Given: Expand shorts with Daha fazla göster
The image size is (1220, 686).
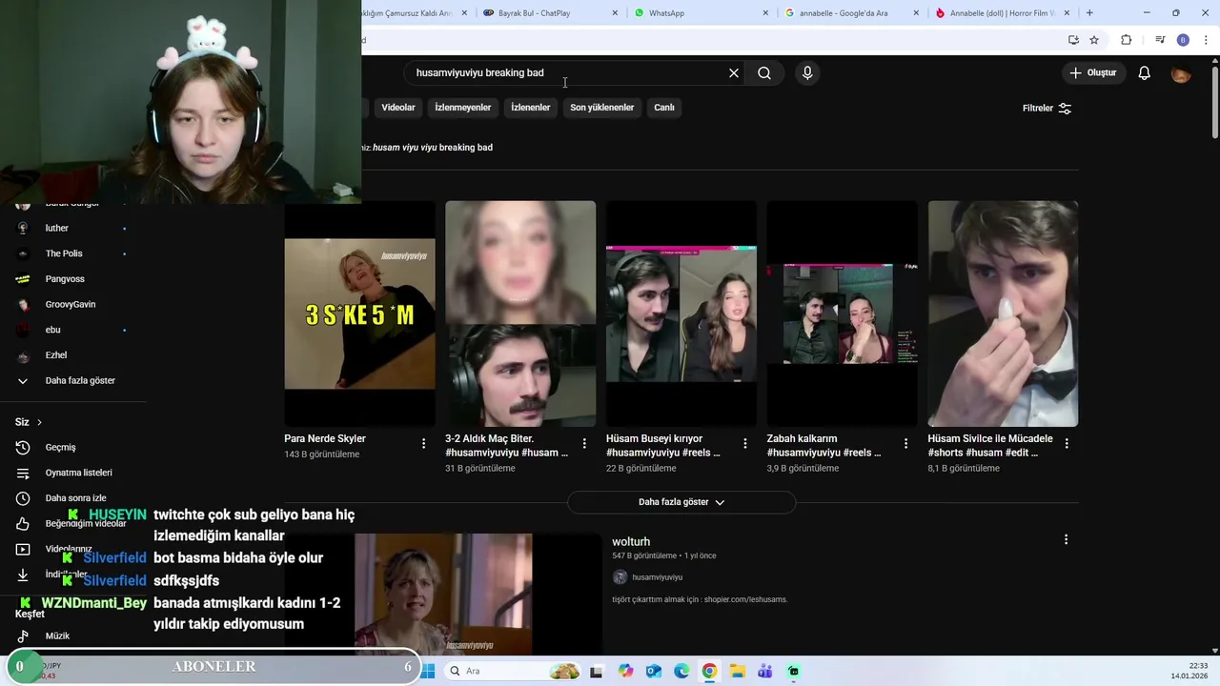Looking at the screenshot, I should 681,502.
